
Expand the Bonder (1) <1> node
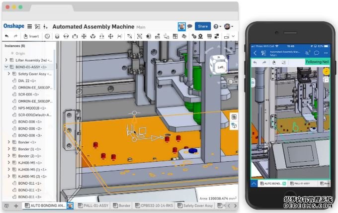tap(9, 149)
